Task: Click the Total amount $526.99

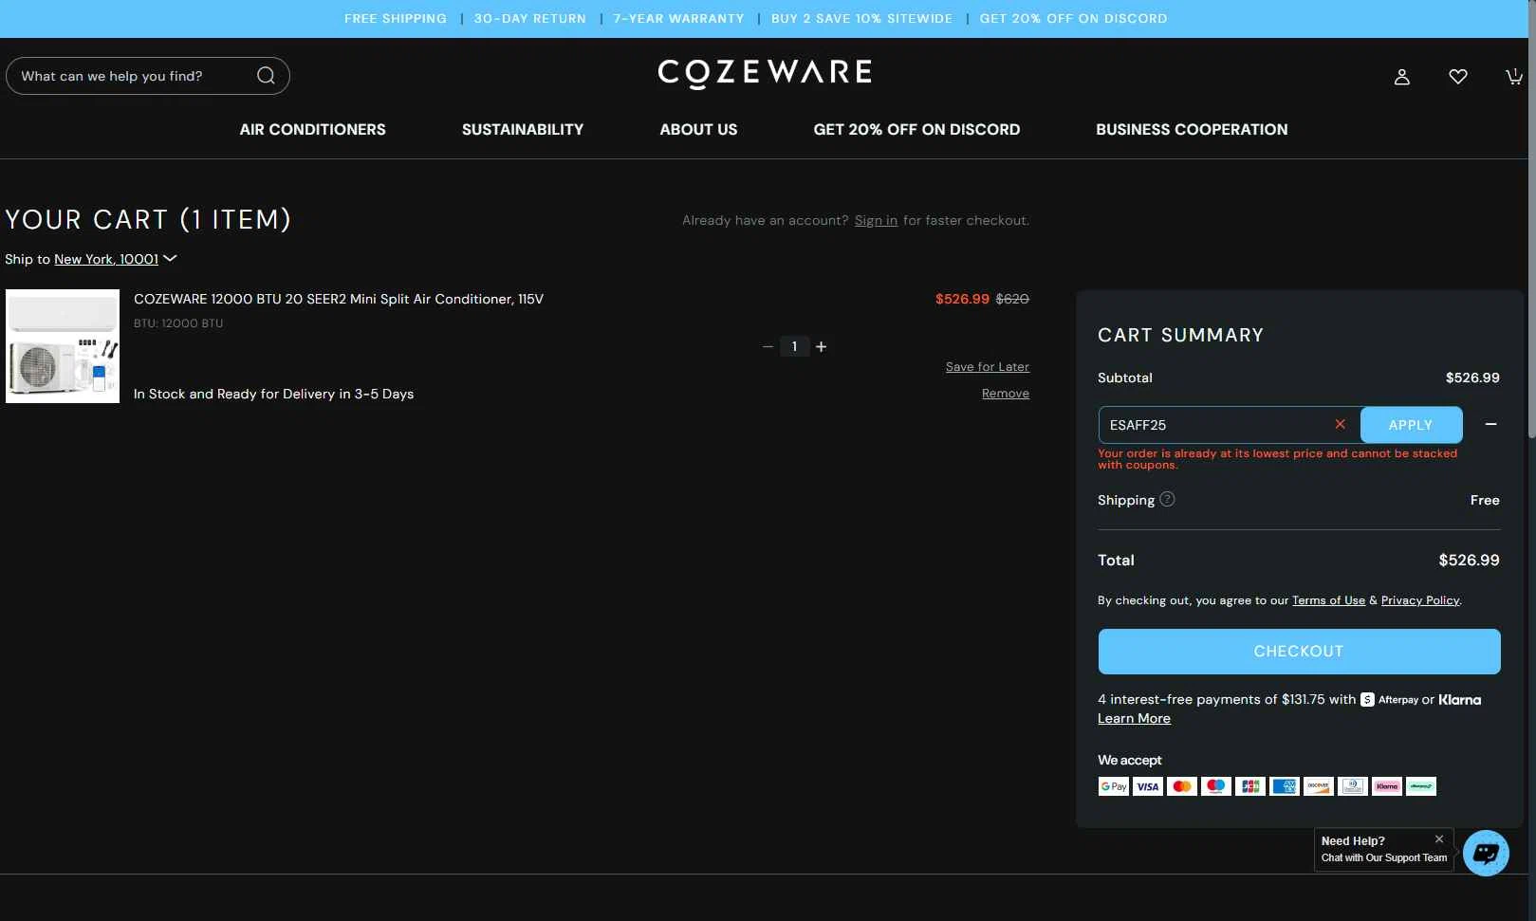Action: pyautogui.click(x=1469, y=561)
